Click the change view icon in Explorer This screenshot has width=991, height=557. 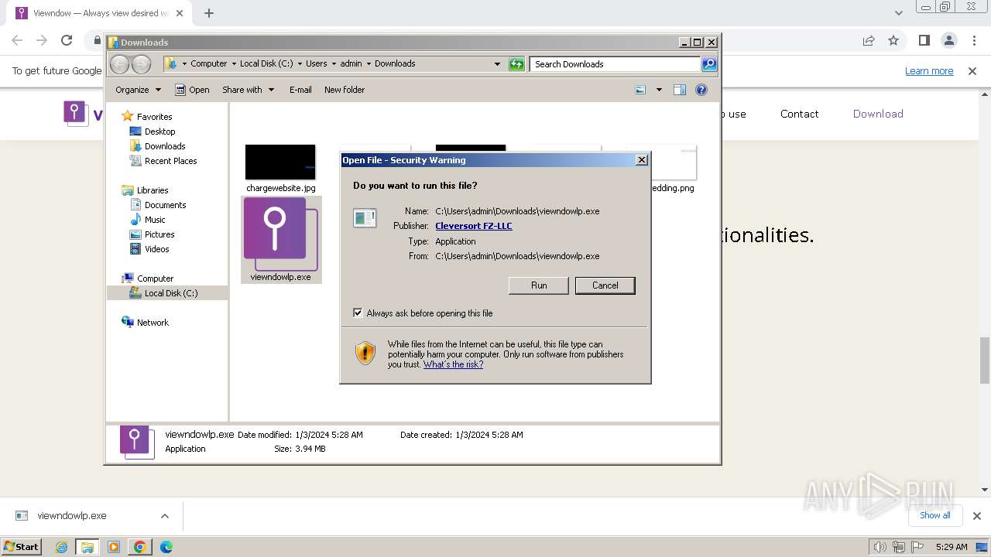(x=640, y=90)
